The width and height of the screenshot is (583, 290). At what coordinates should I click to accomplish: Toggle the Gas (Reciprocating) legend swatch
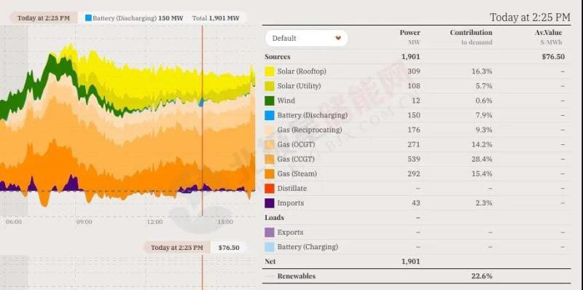pos(270,130)
